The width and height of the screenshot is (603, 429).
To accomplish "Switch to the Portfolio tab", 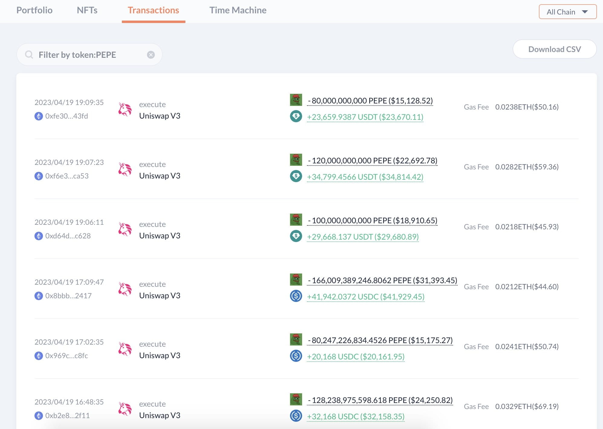I will (34, 10).
